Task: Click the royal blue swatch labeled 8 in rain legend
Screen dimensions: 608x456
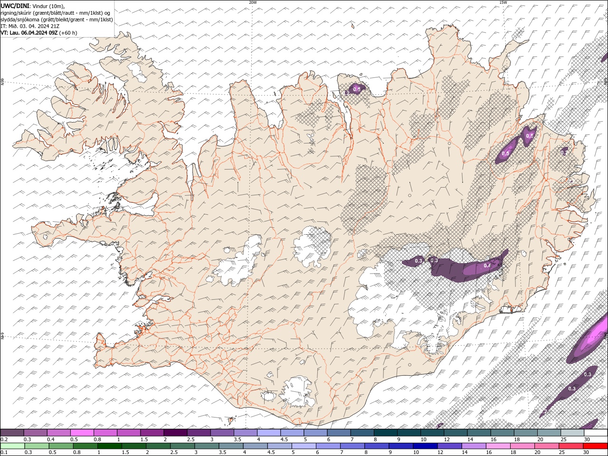Action: coord(376,446)
